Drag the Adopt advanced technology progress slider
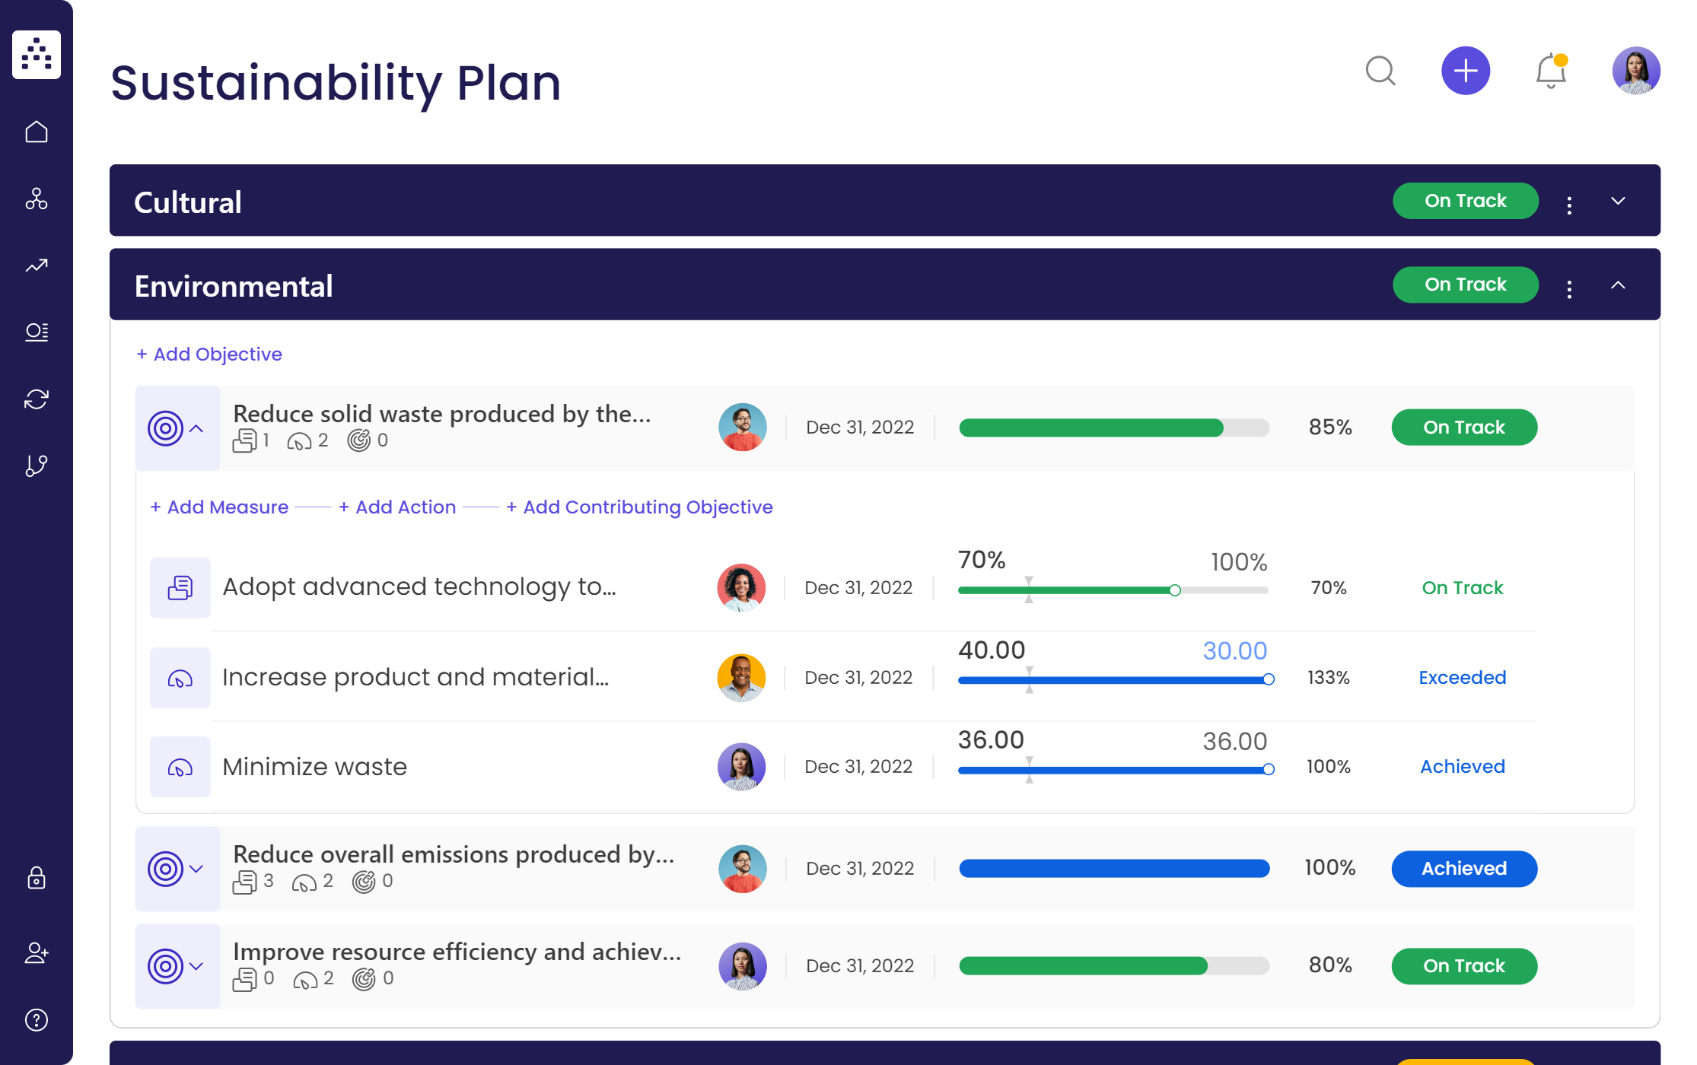 (1174, 588)
